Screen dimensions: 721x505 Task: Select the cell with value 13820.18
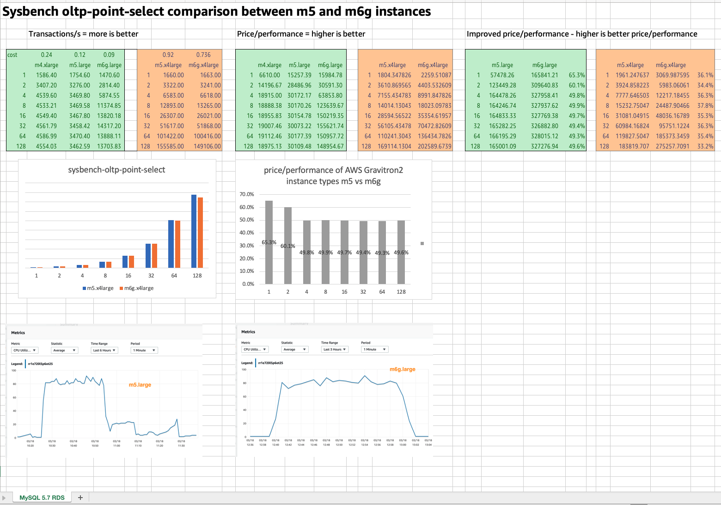(109, 116)
